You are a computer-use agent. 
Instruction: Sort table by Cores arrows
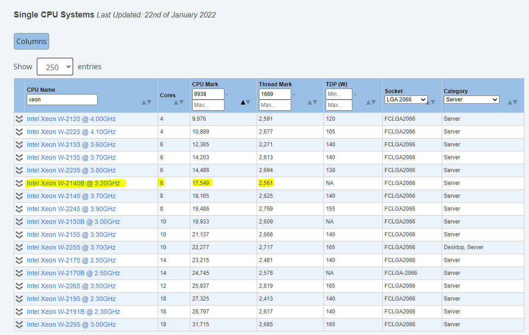(179, 102)
